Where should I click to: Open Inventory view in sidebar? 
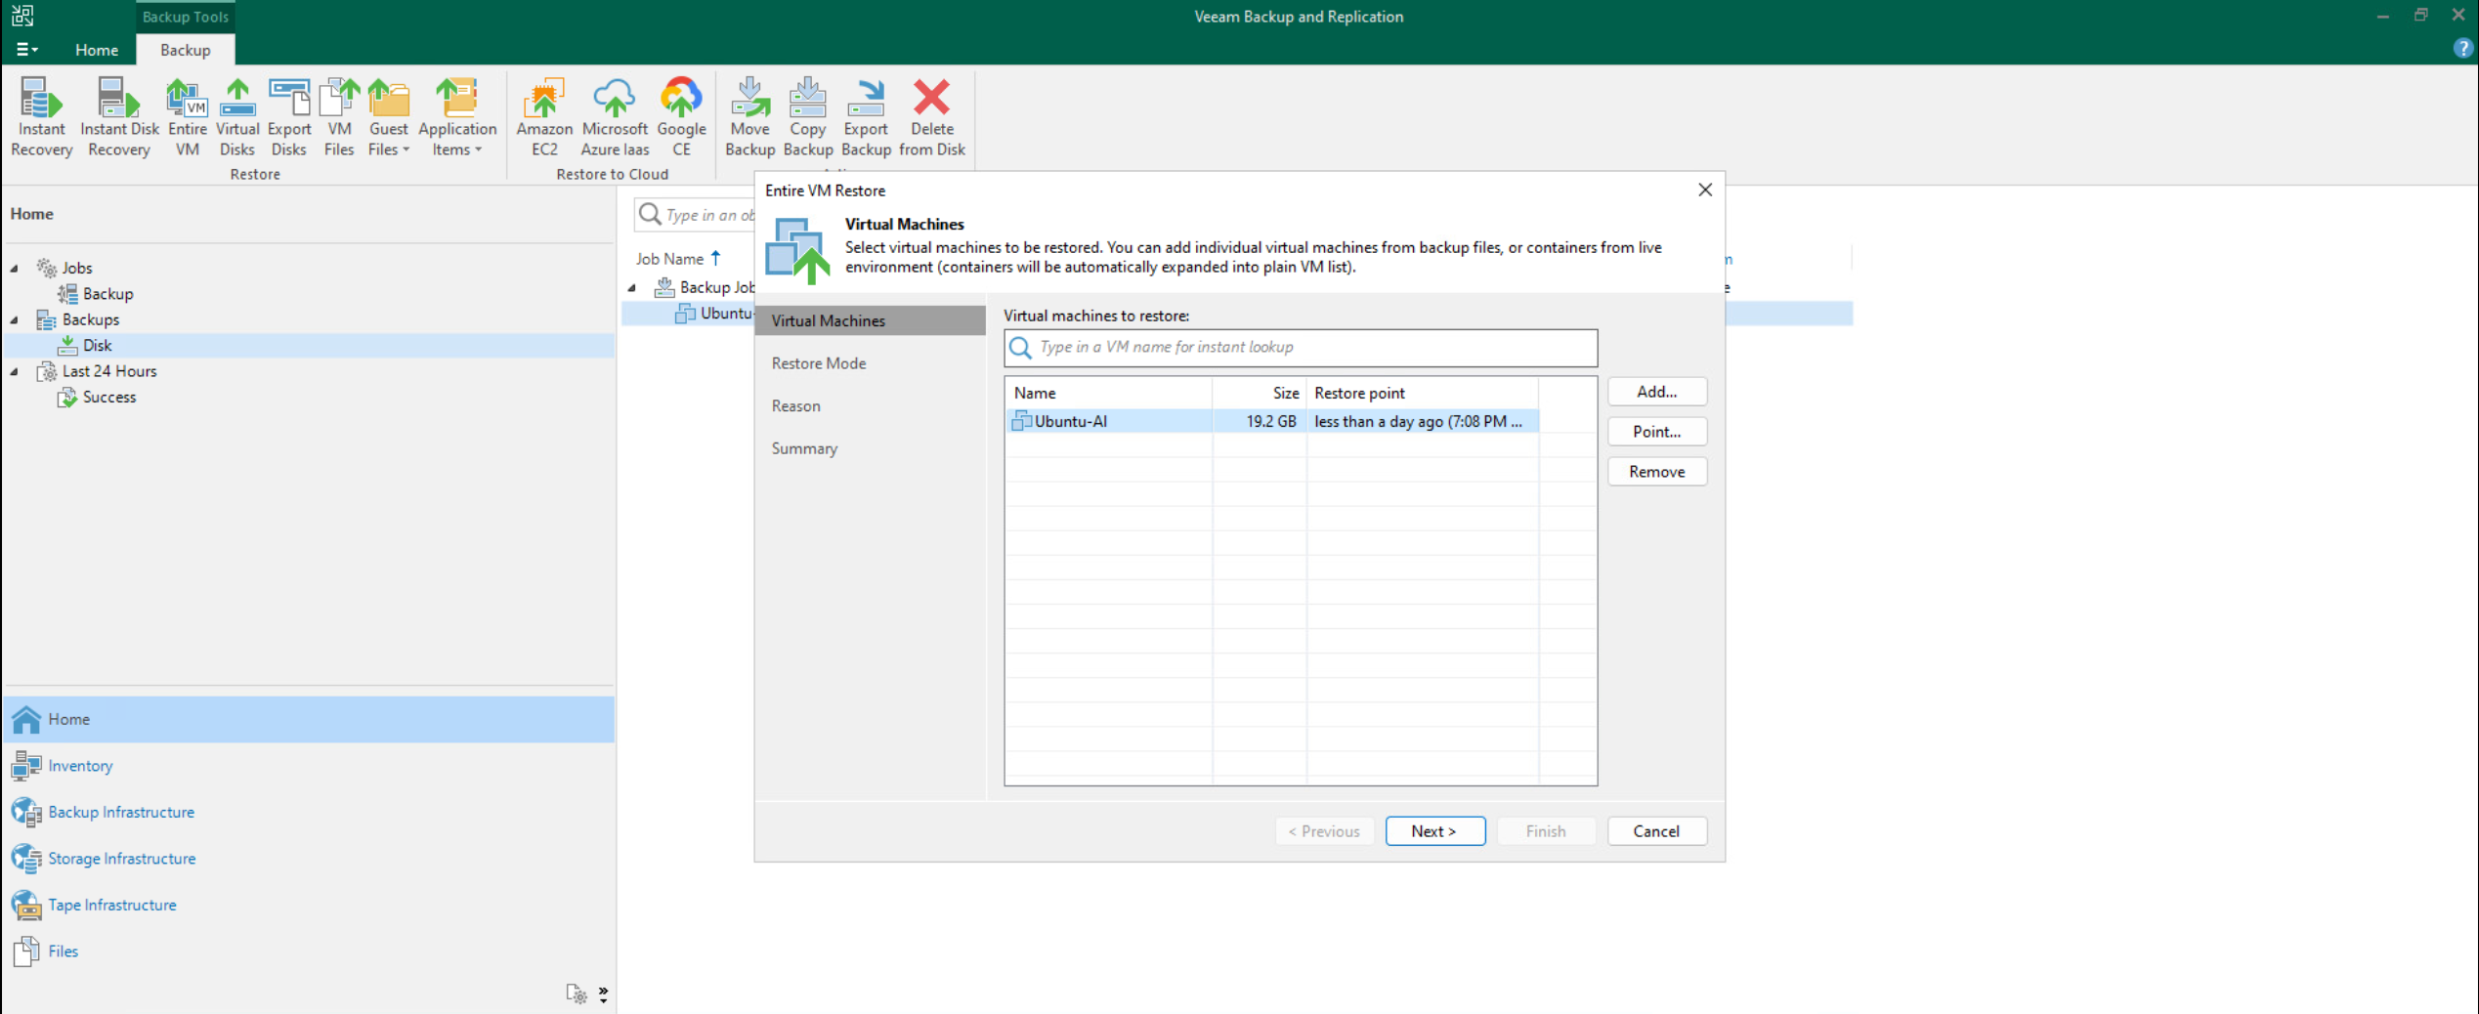coord(80,766)
